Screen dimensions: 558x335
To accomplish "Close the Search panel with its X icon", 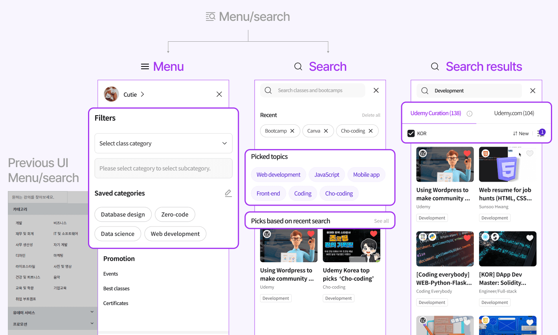I will coord(376,90).
